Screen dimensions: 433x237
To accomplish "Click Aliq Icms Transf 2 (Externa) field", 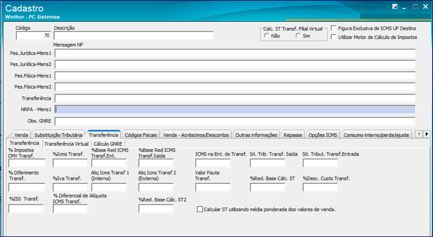I will pos(156,187).
